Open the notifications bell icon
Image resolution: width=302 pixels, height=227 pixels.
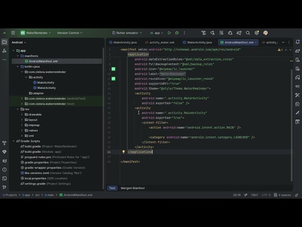tap(298, 42)
